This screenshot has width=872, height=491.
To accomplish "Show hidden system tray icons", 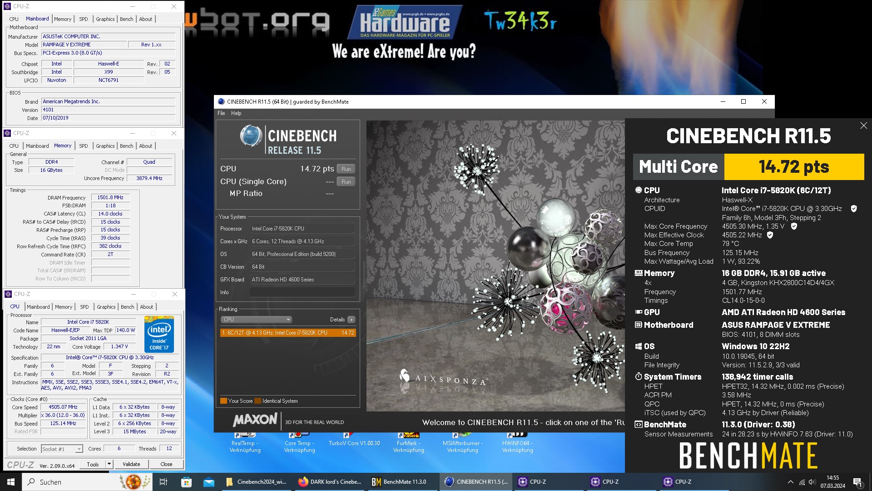I will [791, 482].
